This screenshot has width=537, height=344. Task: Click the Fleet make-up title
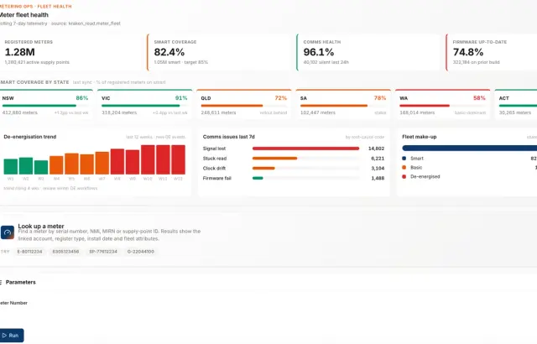tap(420, 137)
